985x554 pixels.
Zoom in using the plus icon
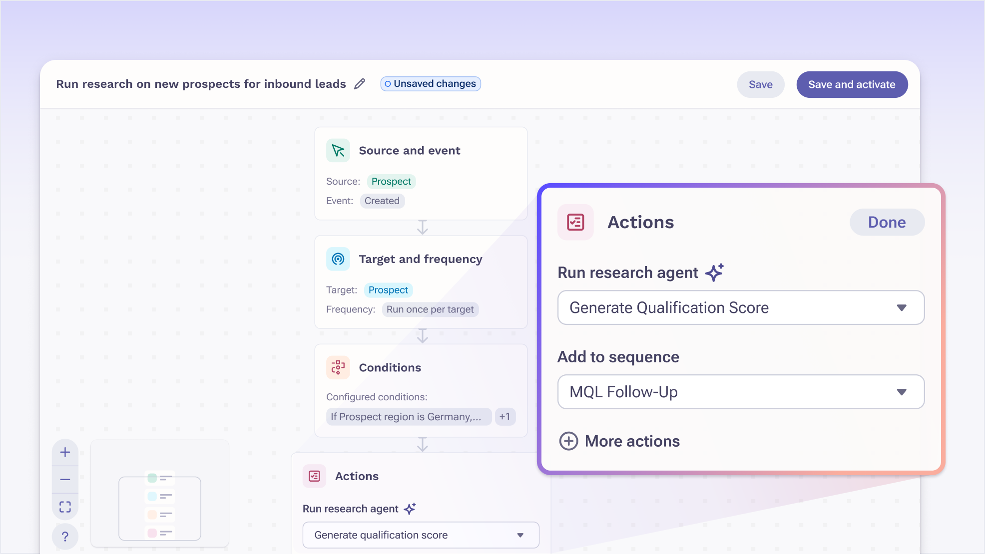coord(65,452)
